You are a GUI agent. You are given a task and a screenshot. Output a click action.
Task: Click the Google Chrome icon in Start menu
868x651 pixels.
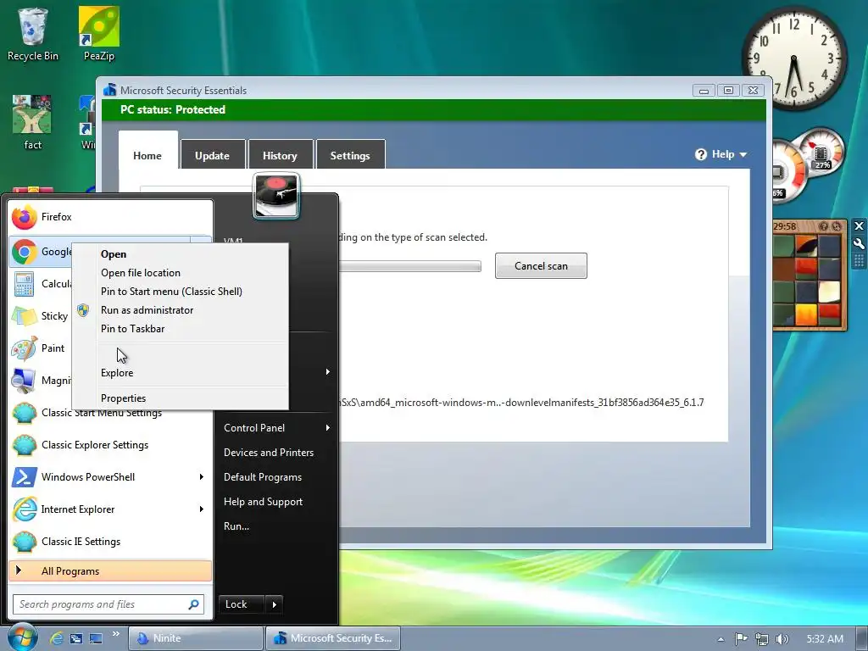(x=25, y=252)
